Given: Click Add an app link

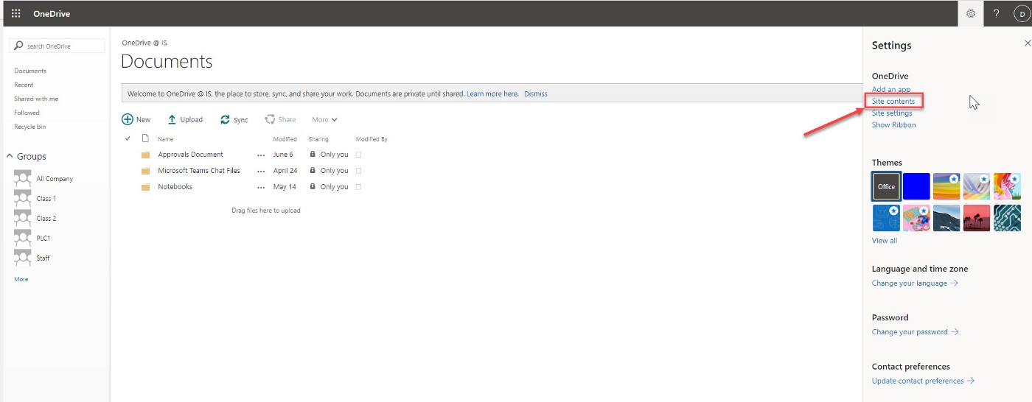Looking at the screenshot, I should coord(891,90).
